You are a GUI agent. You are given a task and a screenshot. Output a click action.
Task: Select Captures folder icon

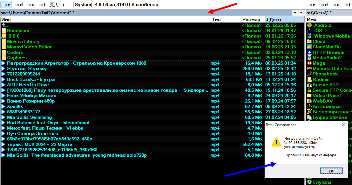click(x=3, y=58)
